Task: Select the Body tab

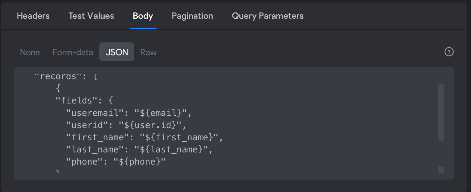Action: click(143, 16)
